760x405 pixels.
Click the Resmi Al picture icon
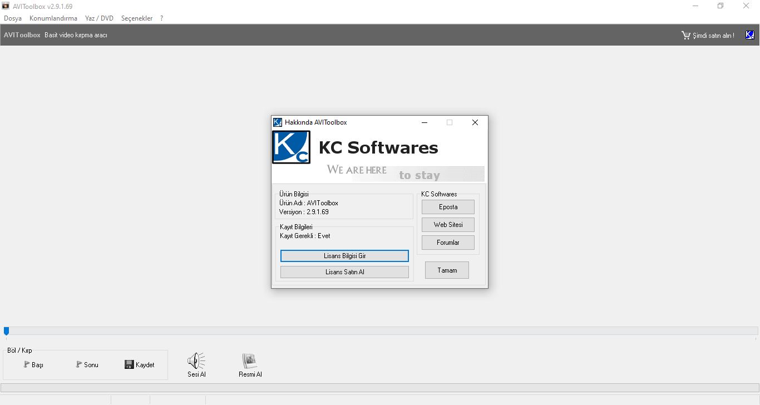coord(250,362)
